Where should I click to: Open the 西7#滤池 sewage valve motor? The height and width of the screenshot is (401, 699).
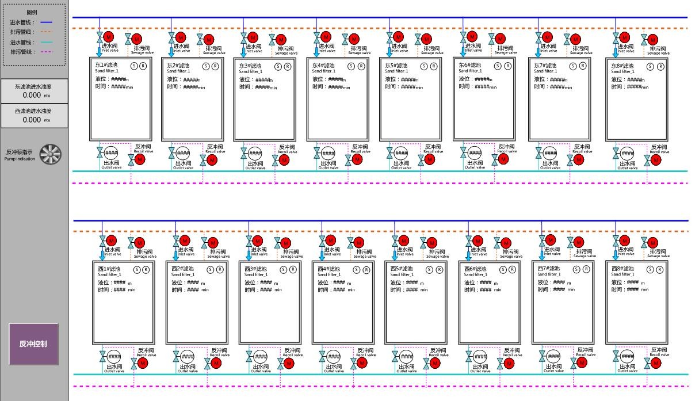coord(580,242)
